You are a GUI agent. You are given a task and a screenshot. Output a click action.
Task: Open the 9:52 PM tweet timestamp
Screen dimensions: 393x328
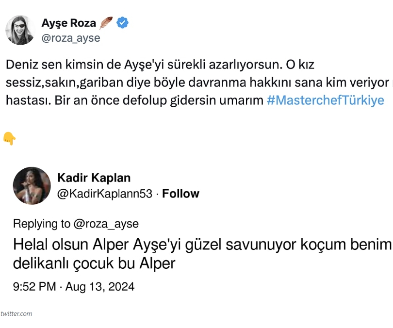[34, 286]
